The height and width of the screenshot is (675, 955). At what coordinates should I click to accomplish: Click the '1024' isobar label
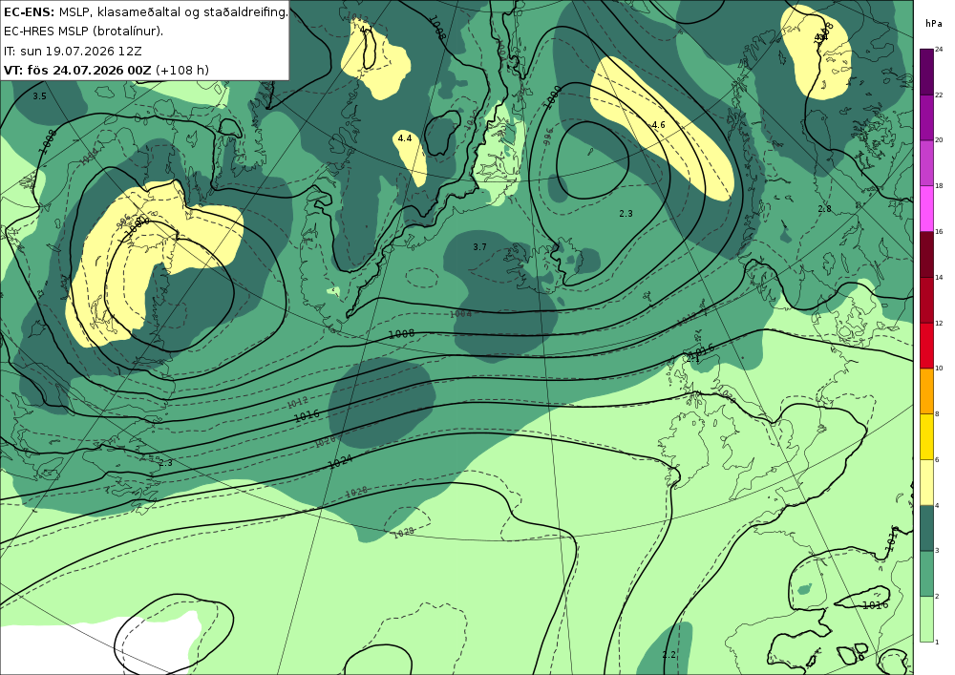[340, 461]
